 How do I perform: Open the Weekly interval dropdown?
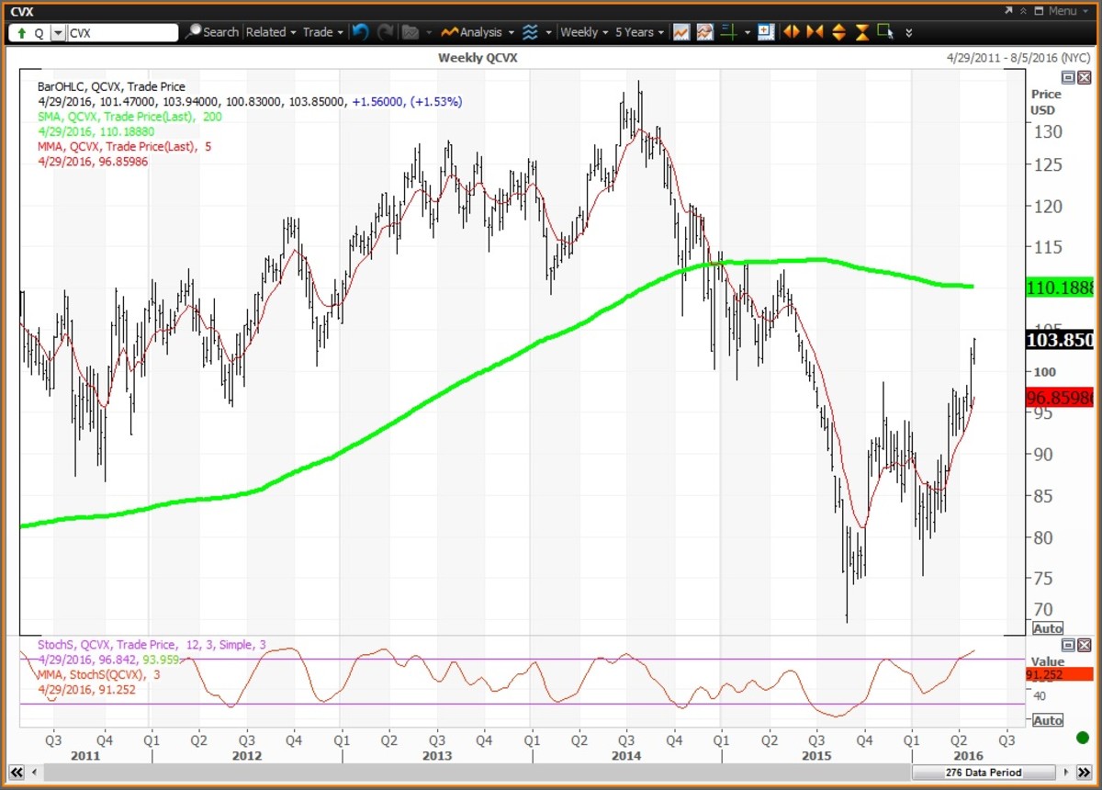click(582, 32)
